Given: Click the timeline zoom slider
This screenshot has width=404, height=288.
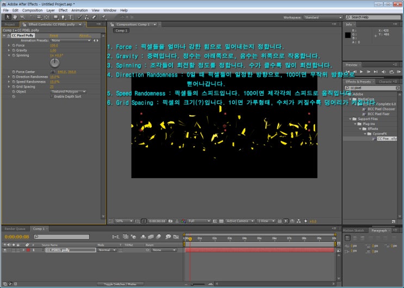Looking at the screenshot, I should [198, 284].
